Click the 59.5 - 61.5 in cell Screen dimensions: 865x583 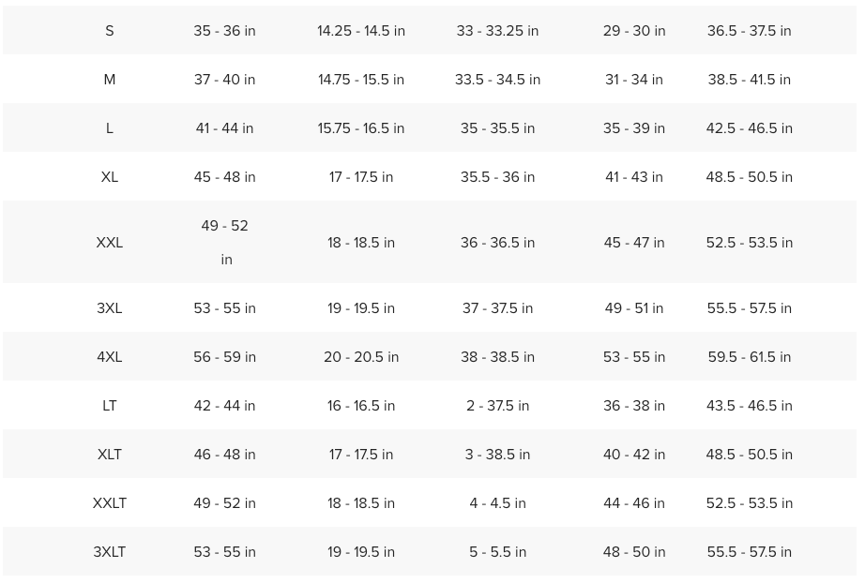click(750, 357)
